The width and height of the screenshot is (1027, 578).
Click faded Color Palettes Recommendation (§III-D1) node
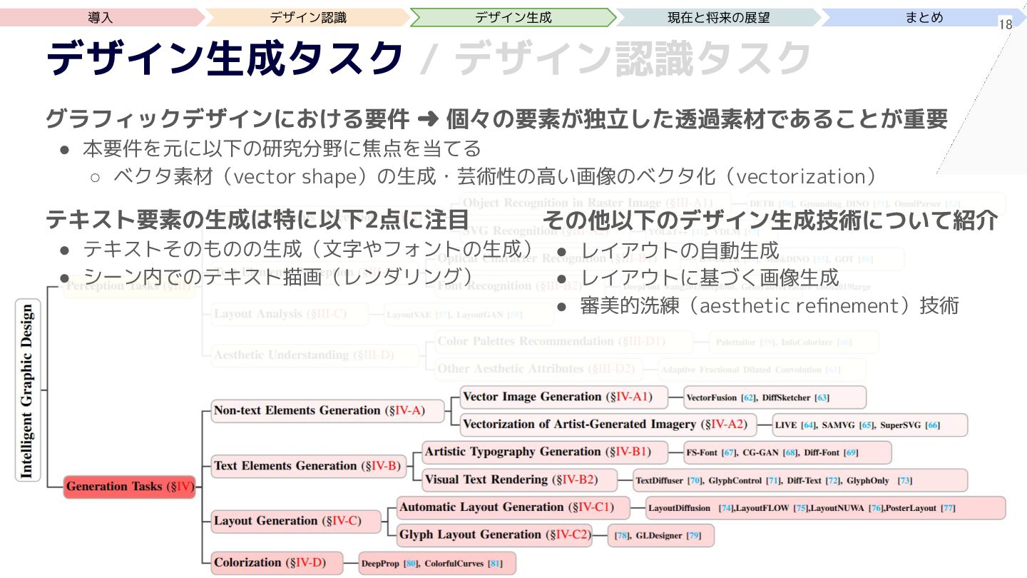point(564,342)
